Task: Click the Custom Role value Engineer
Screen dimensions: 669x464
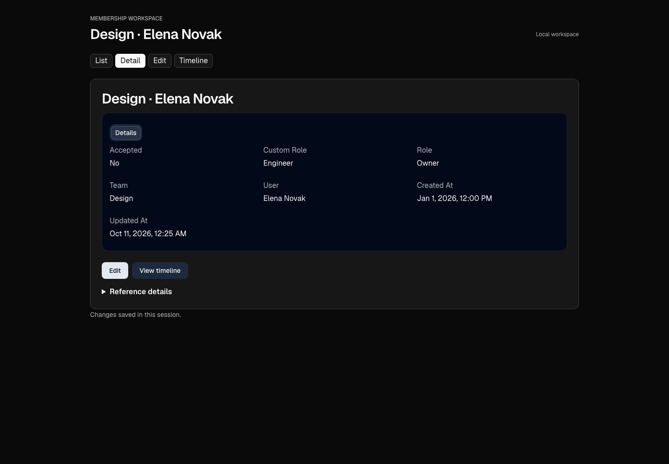Action: pos(278,163)
